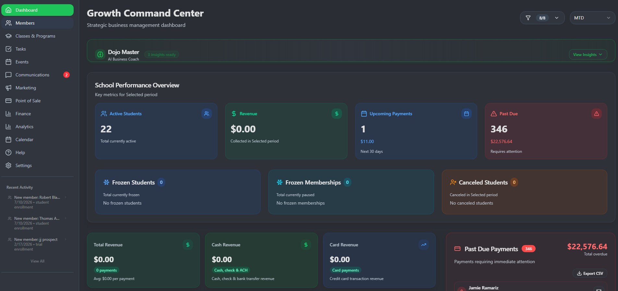Click the gear Settings icon in sidebar
The width and height of the screenshot is (618, 291).
pos(8,165)
